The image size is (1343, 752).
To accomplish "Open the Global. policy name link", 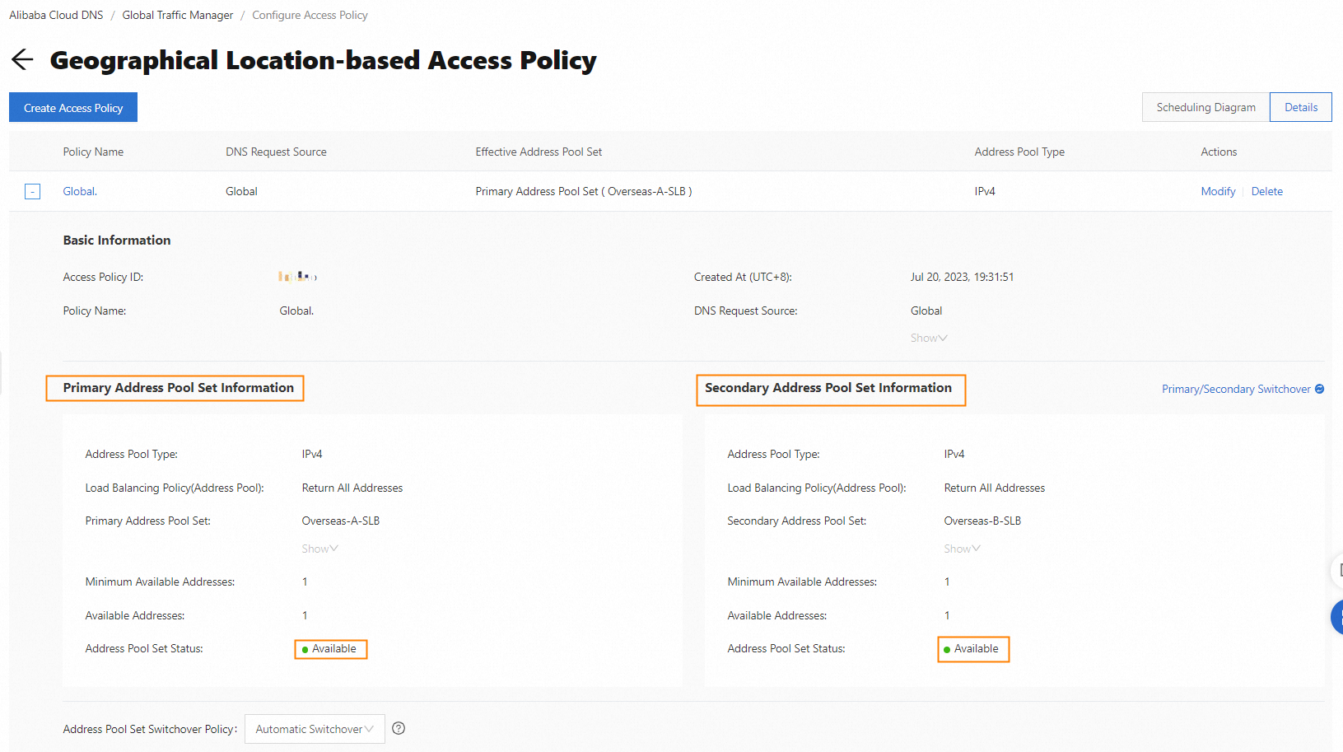I will pyautogui.click(x=80, y=191).
